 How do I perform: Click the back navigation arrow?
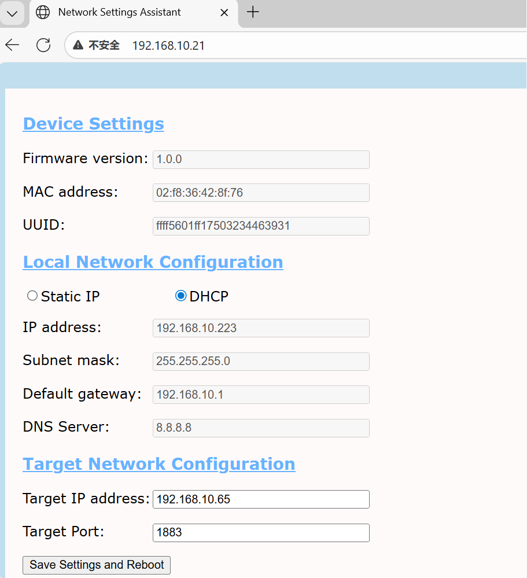click(x=12, y=45)
